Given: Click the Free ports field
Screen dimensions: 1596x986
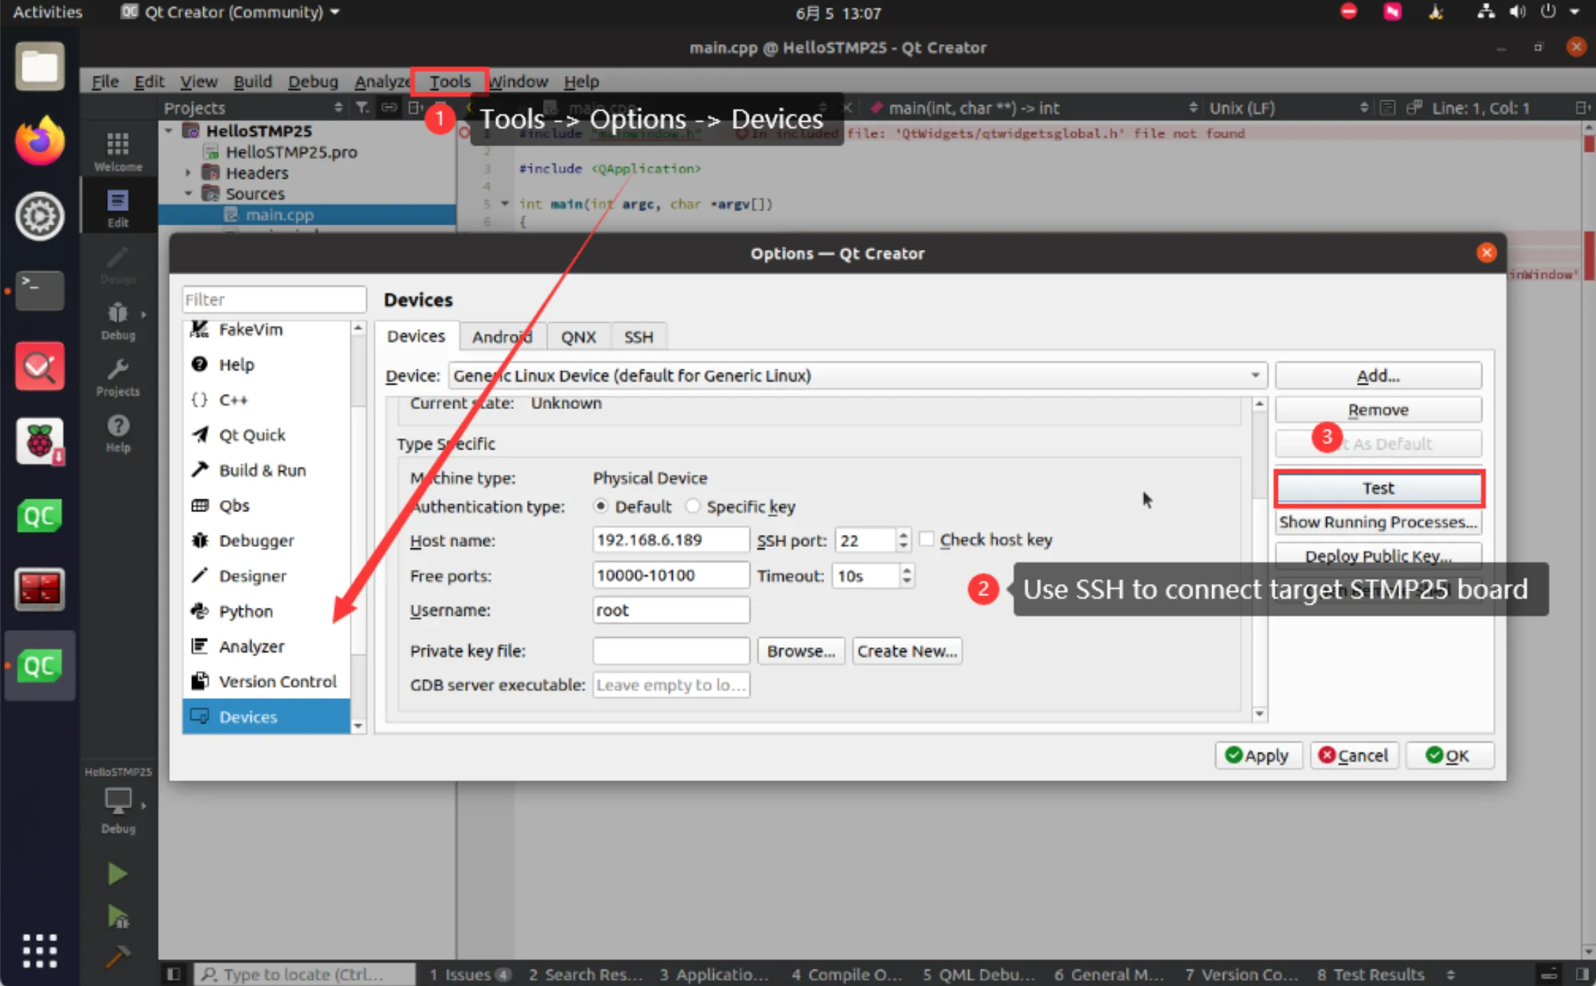Looking at the screenshot, I should pyautogui.click(x=670, y=575).
